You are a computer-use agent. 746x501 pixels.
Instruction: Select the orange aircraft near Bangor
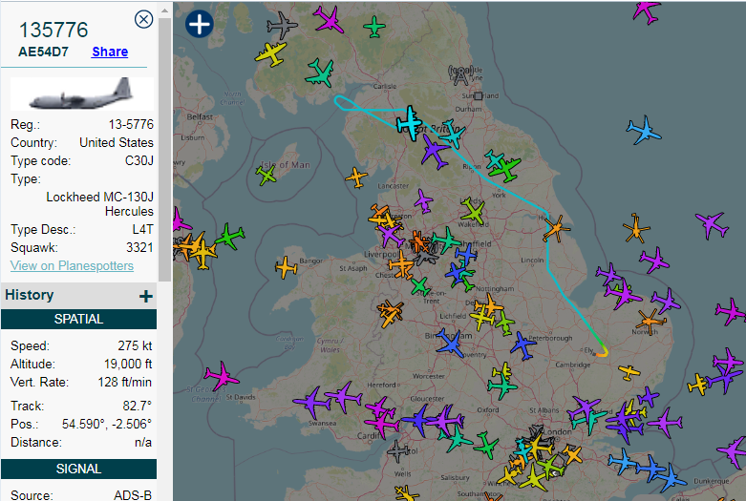pyautogui.click(x=287, y=267)
